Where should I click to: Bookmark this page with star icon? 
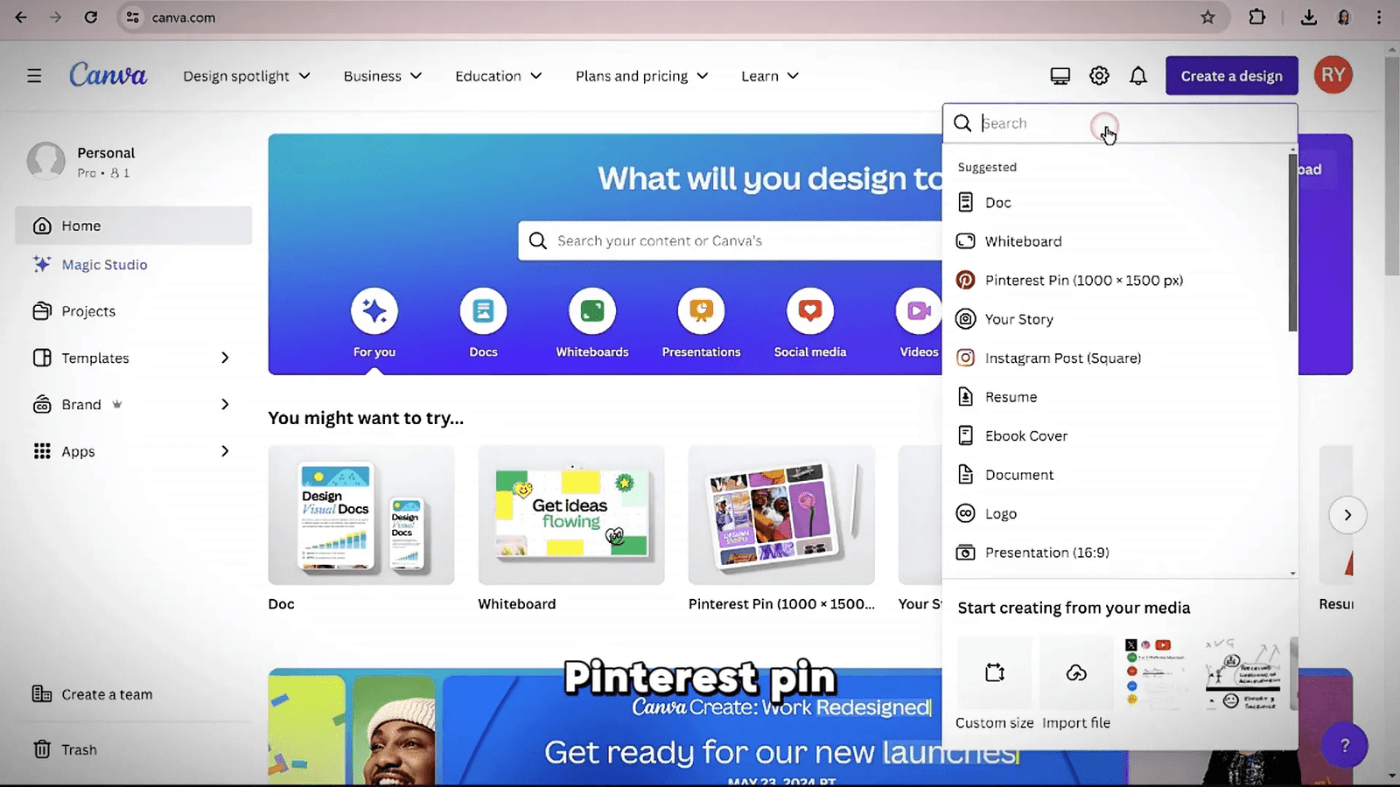pyautogui.click(x=1207, y=17)
